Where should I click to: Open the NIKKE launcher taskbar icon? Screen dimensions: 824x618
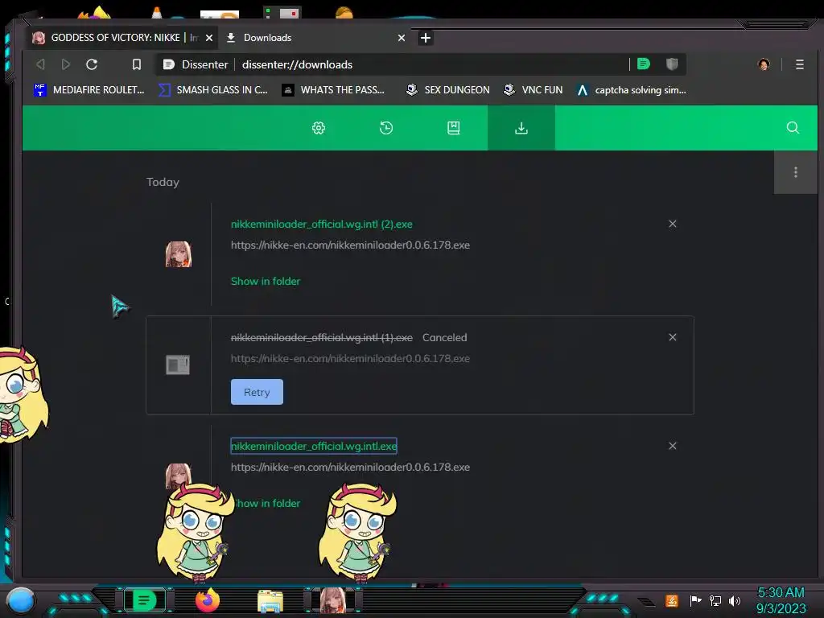click(333, 600)
